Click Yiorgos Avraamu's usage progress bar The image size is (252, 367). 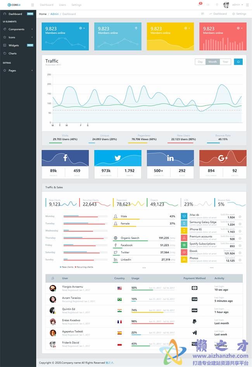(x=153, y=290)
